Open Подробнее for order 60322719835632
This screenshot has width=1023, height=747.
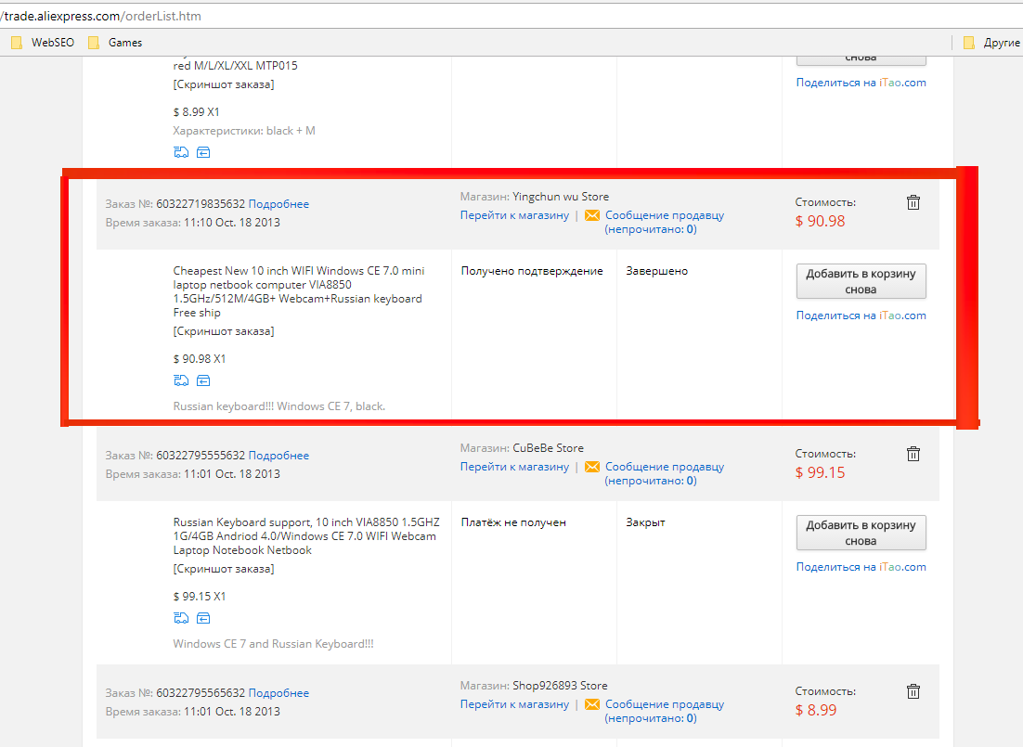(278, 204)
